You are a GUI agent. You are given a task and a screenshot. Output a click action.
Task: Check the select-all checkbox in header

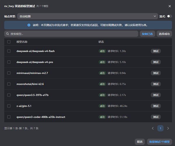9,42
